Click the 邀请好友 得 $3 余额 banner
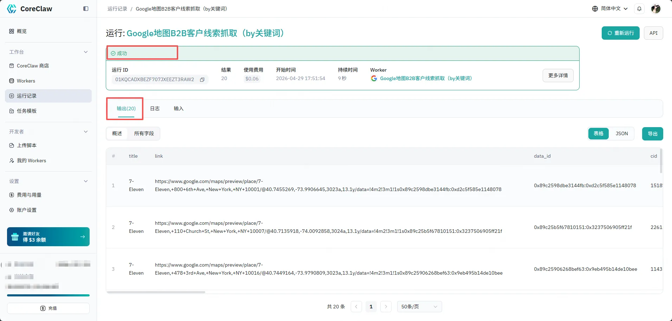 tap(48, 237)
